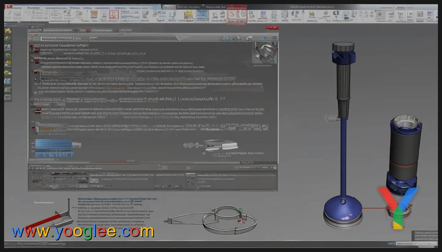Click the www.yooglee.com watermark link
The height and width of the screenshot is (252, 442).
pos(78,232)
